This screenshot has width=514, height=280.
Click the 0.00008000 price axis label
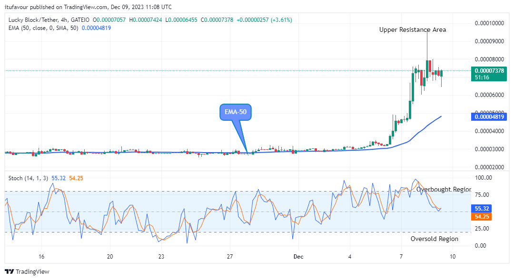point(489,59)
